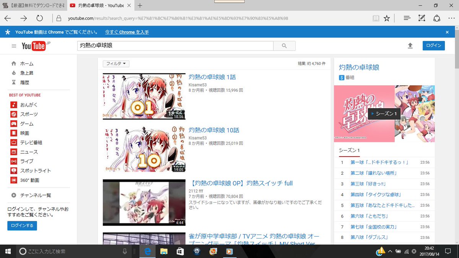Open episode 第五球「あなたとドキドキした...

(382, 205)
